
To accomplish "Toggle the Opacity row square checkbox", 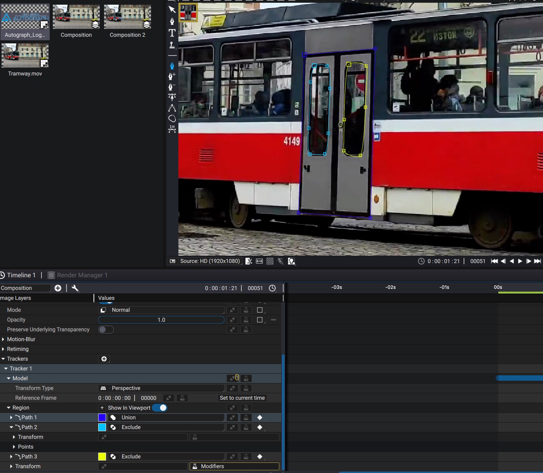I will pos(260,320).
